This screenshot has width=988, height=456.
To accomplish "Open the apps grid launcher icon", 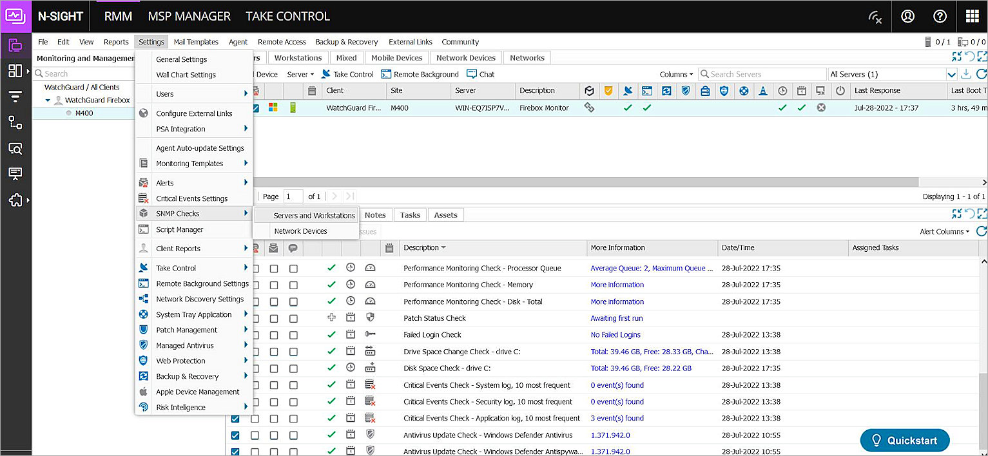I will tap(972, 16).
